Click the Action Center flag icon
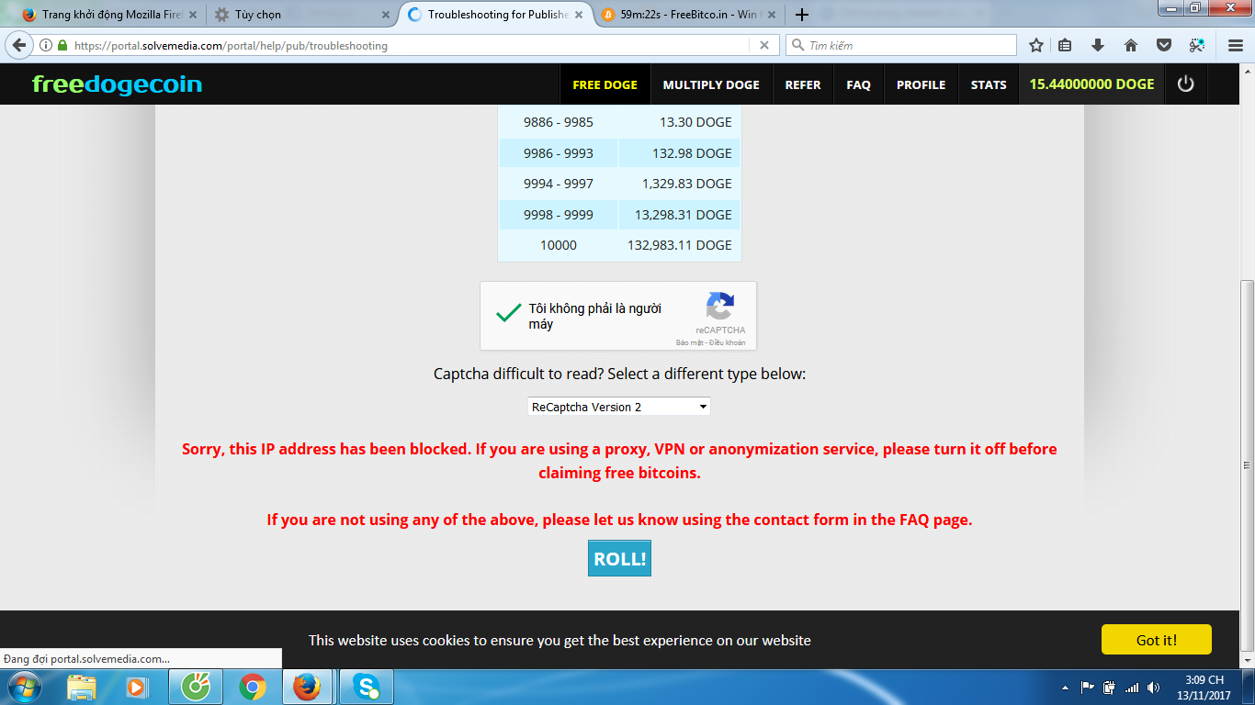Viewport: 1255px width, 705px height. (x=1088, y=688)
